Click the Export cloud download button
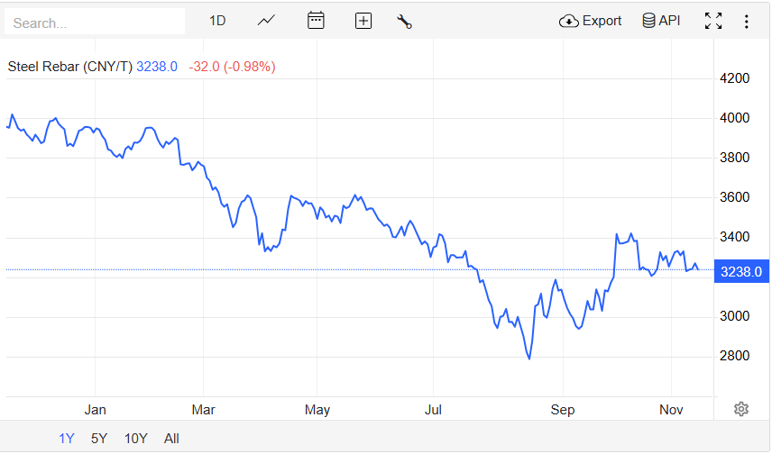Image resolution: width=772 pixels, height=463 pixels. point(591,21)
